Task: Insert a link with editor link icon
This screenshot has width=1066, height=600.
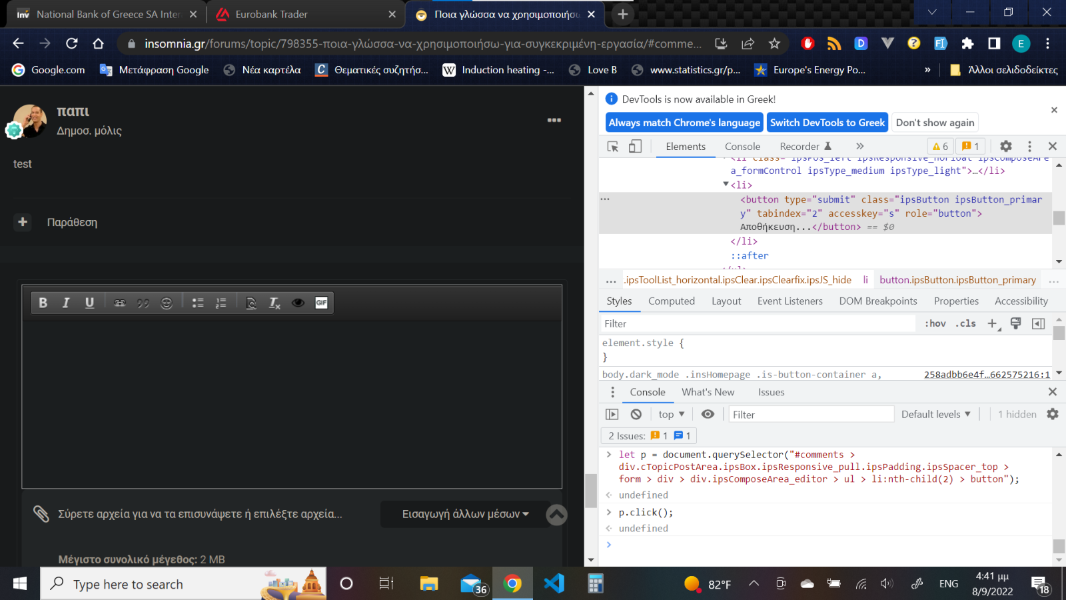Action: coord(120,303)
